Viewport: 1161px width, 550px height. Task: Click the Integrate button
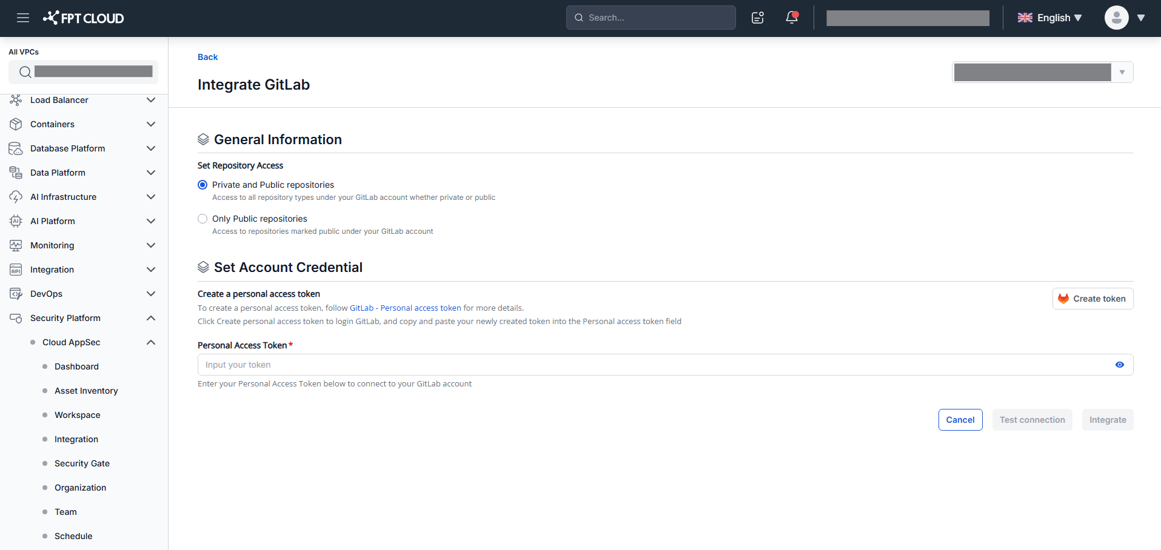pyautogui.click(x=1108, y=420)
